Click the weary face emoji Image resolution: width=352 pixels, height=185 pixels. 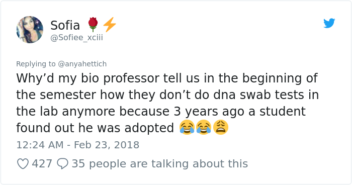[x=221, y=127]
